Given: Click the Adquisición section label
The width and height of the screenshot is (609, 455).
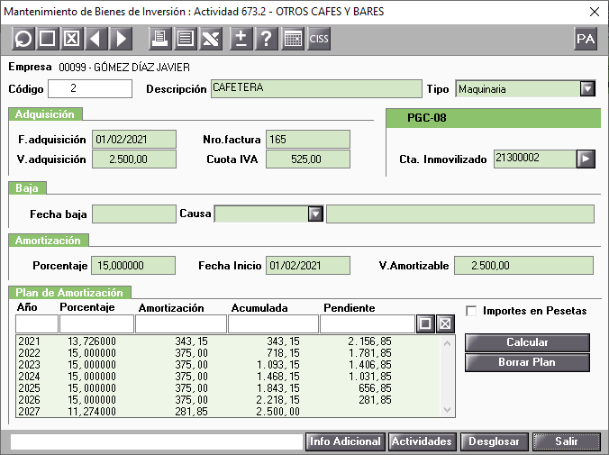Looking at the screenshot, I should (45, 114).
